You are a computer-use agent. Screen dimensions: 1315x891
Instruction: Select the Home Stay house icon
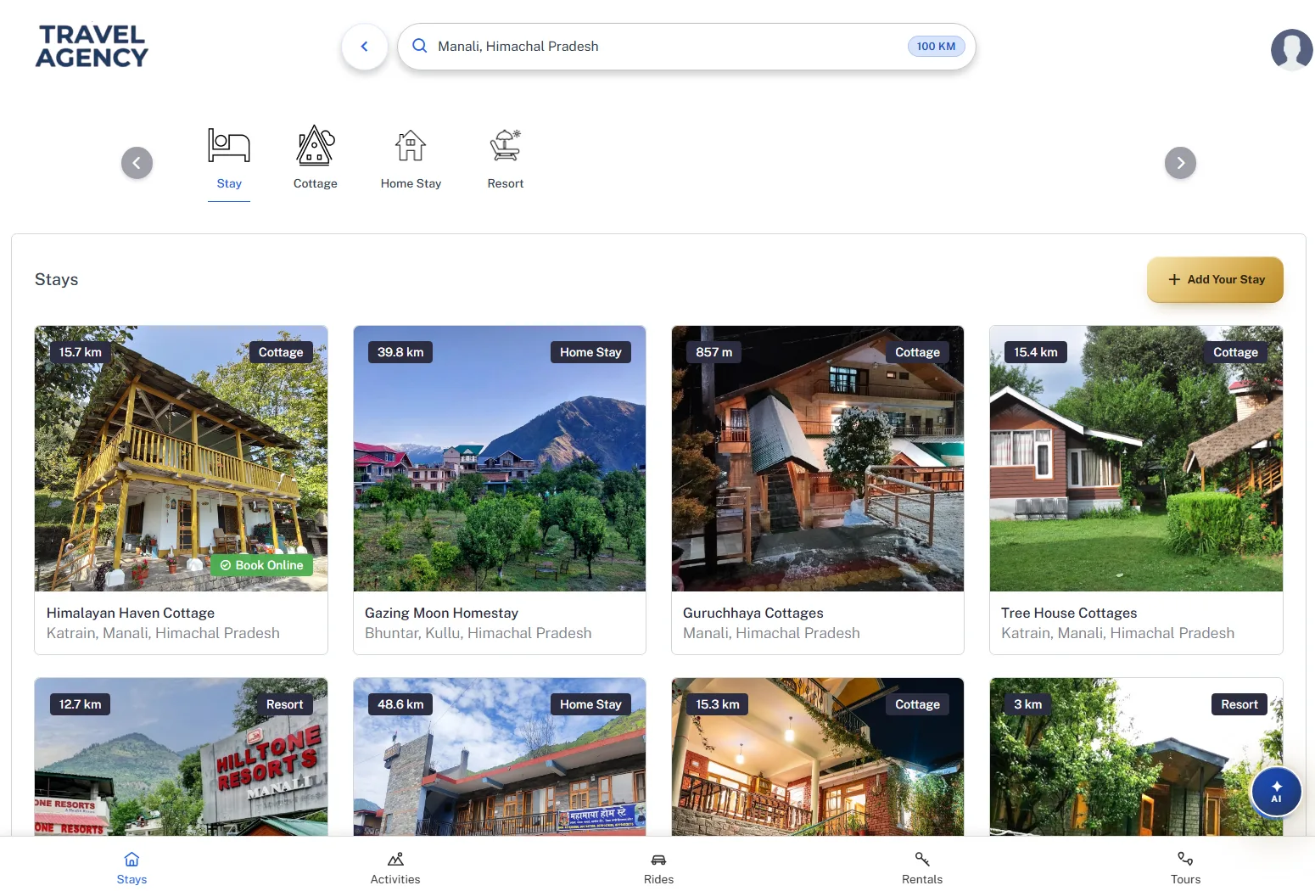click(x=411, y=145)
